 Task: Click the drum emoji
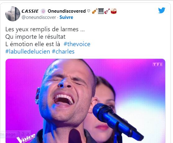click(114, 11)
